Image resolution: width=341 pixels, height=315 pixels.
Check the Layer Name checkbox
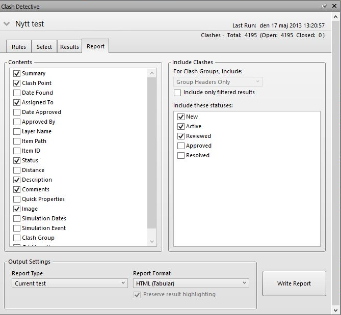(17, 131)
